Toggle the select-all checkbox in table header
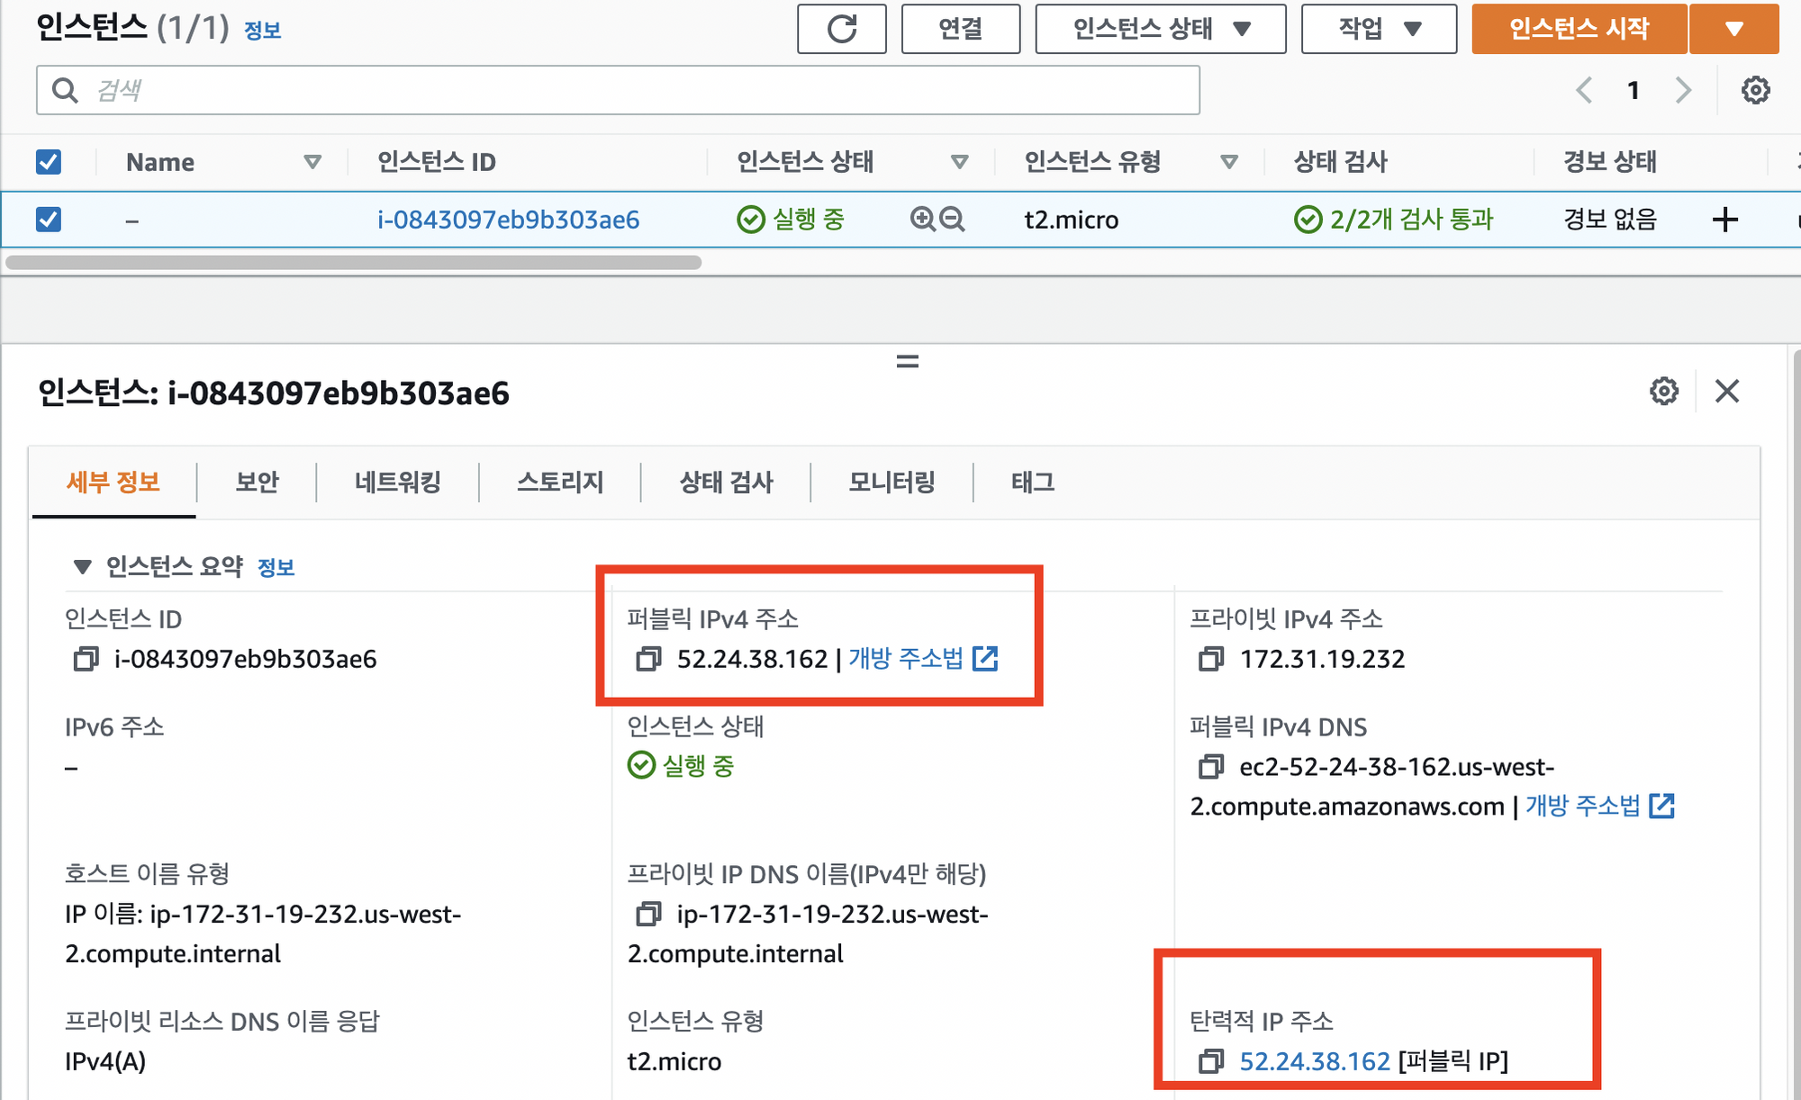The width and height of the screenshot is (1801, 1100). tap(49, 162)
